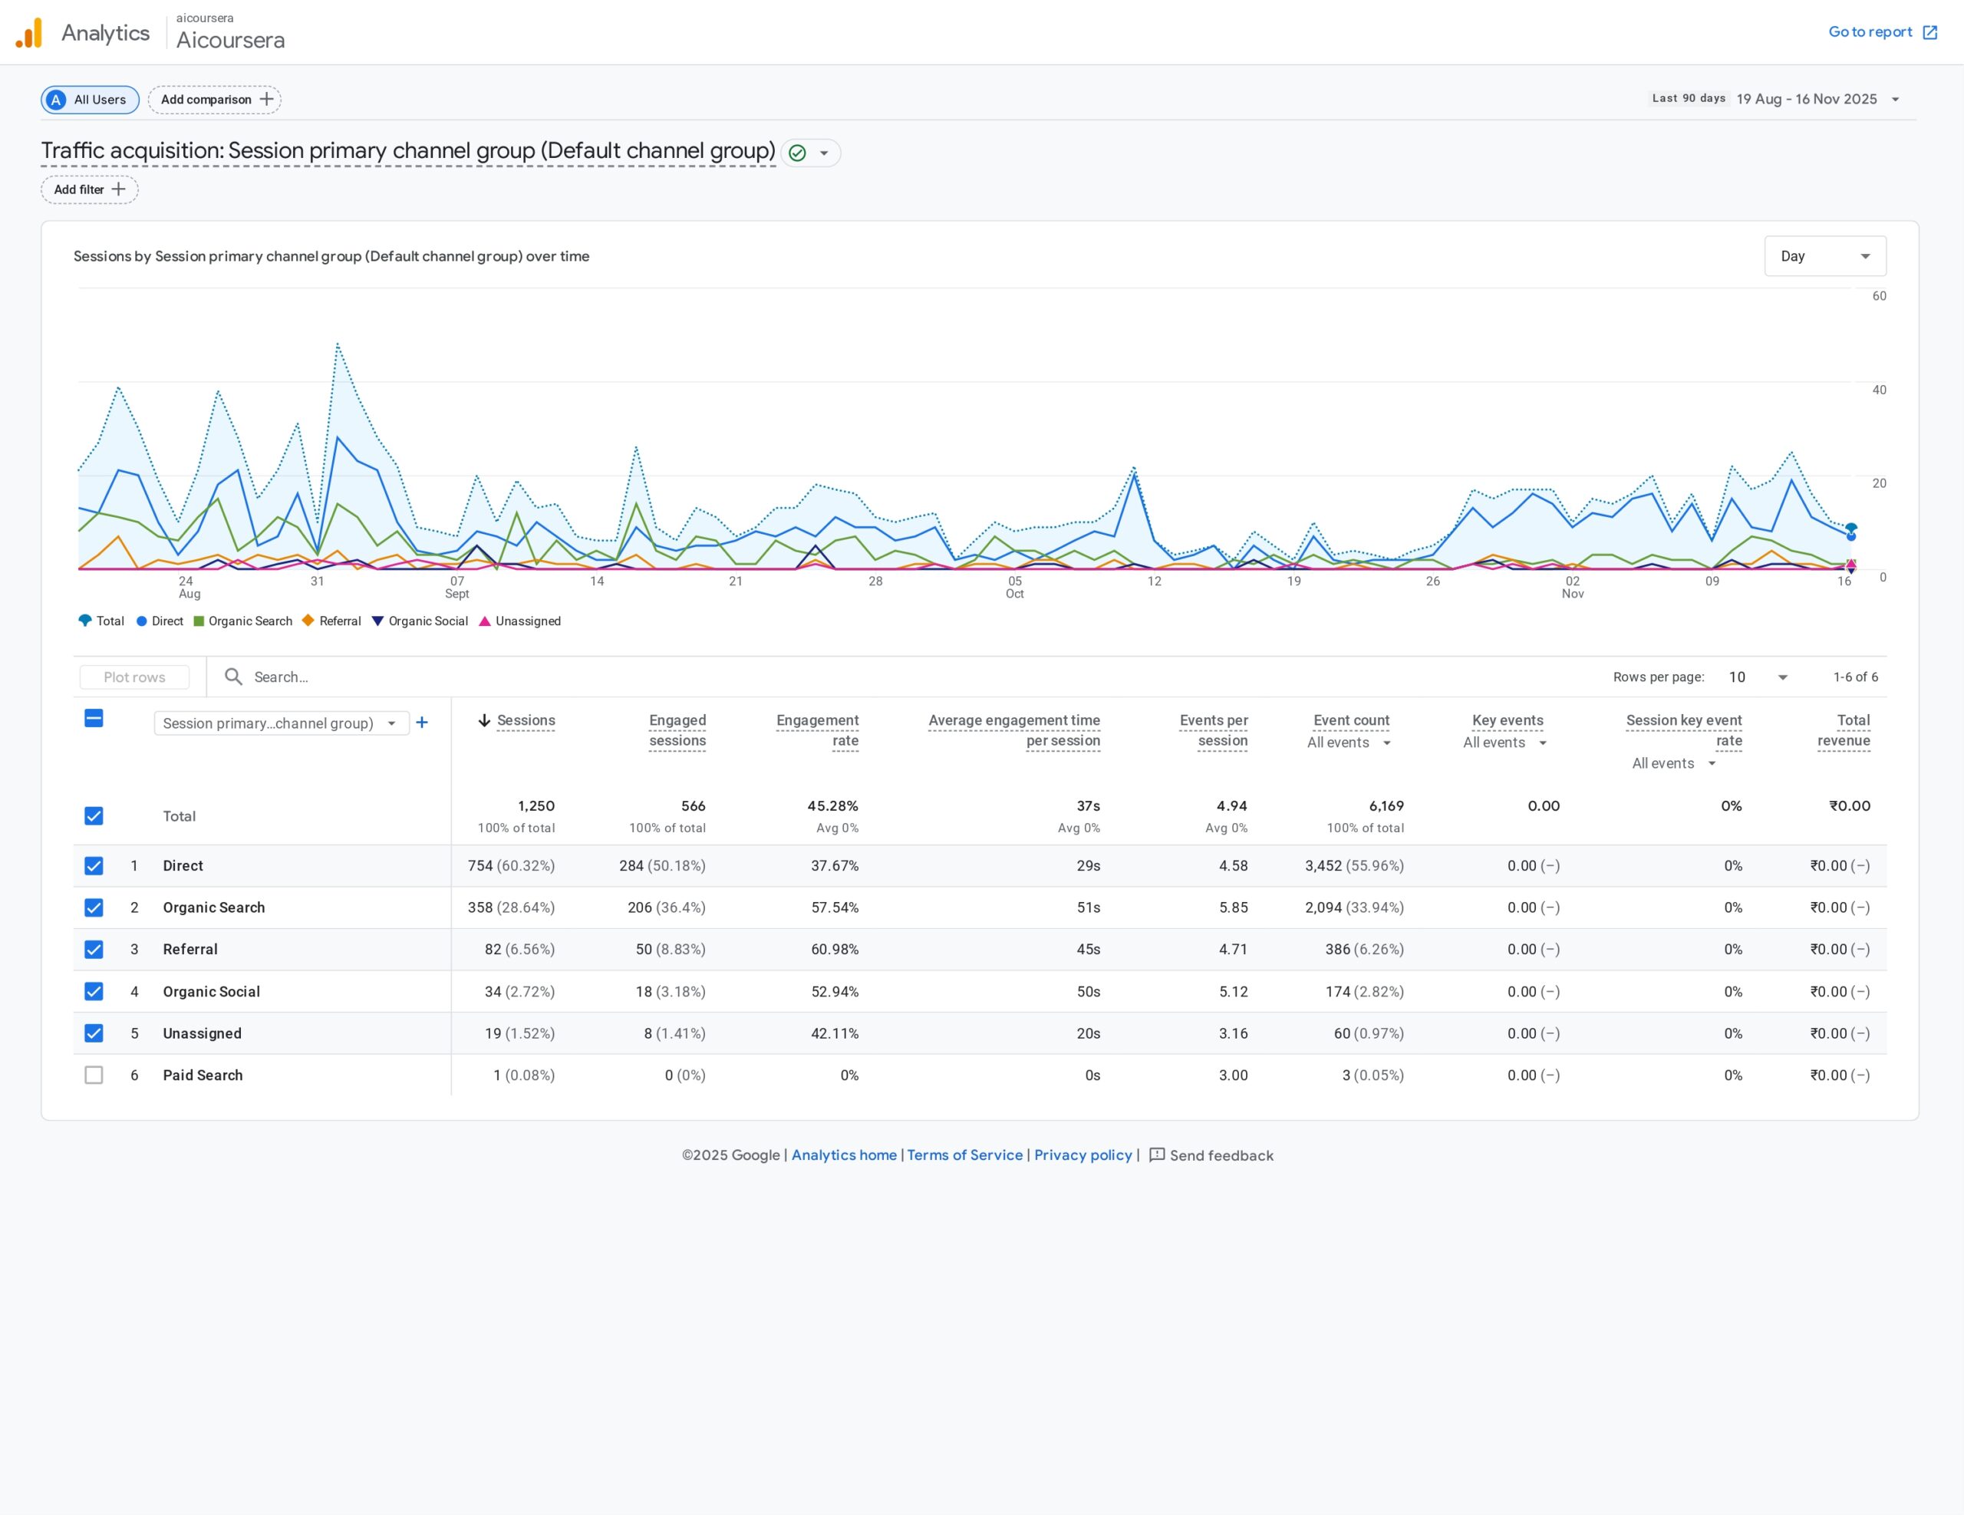Click the search magnifier icon in table
The width and height of the screenshot is (1964, 1515).
coord(233,677)
